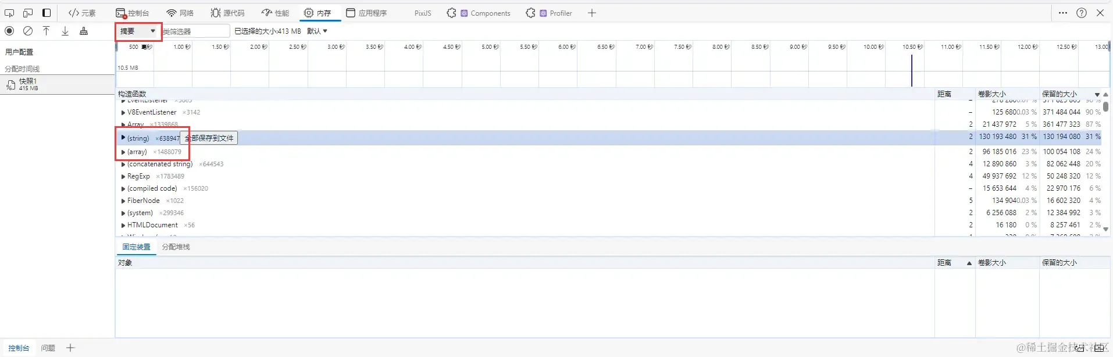The height and width of the screenshot is (357, 1113).
Task: Select the 快照1 snapshot file icon
Action: tap(10, 85)
